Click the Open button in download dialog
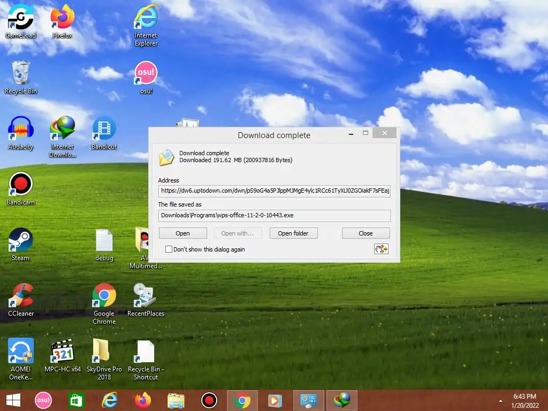The image size is (548, 411). click(183, 233)
